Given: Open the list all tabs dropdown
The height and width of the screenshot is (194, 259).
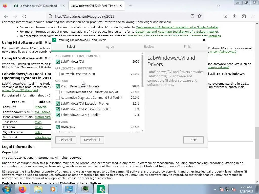Looking at the screenshot, I should tap(219, 6).
